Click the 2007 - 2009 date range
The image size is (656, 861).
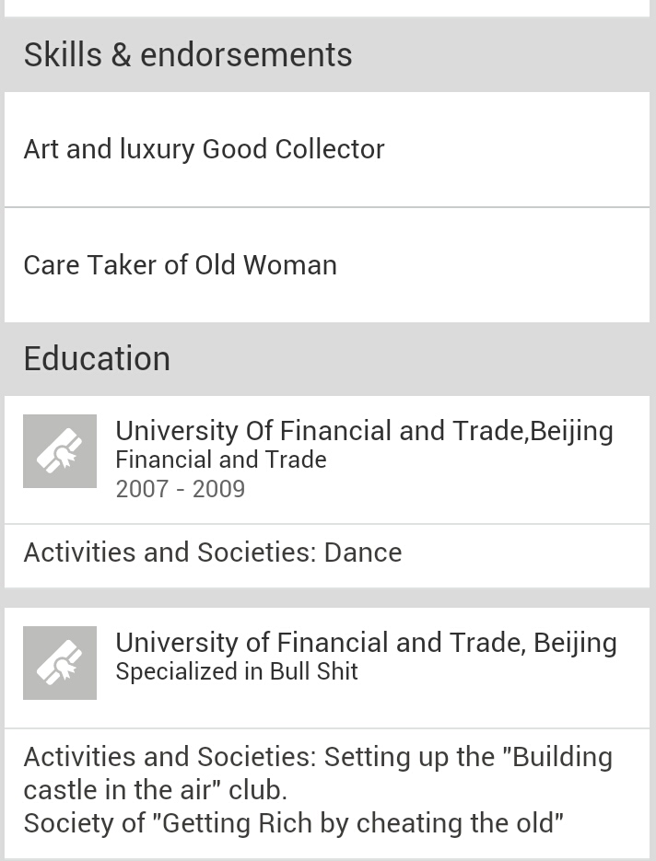tap(181, 489)
